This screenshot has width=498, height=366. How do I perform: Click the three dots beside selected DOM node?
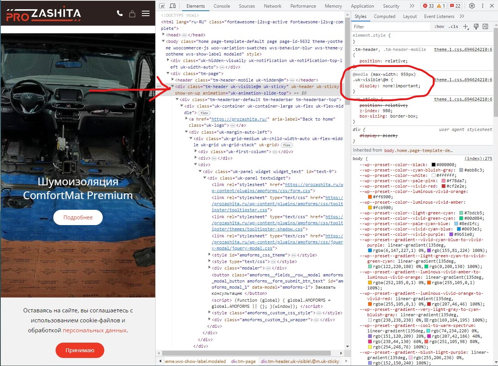159,87
